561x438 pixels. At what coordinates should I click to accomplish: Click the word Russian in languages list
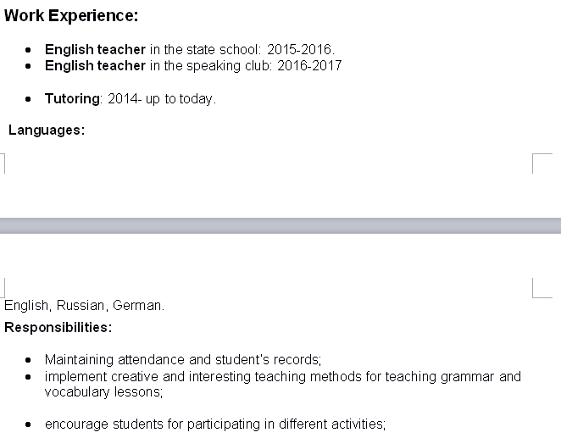point(81,306)
